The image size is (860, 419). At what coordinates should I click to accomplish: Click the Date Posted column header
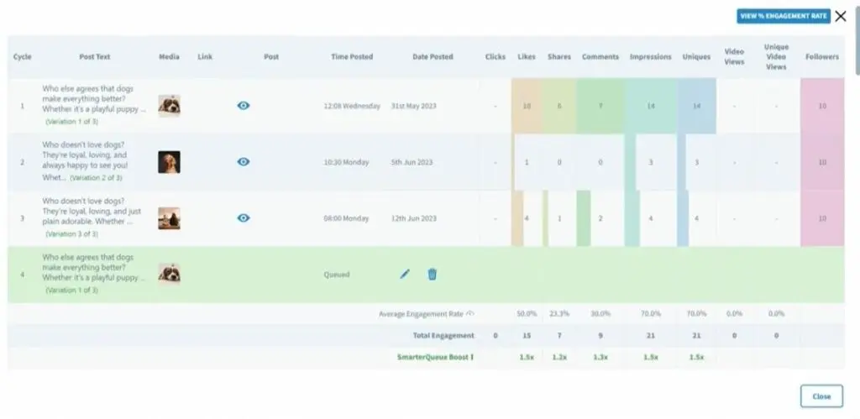click(x=433, y=57)
